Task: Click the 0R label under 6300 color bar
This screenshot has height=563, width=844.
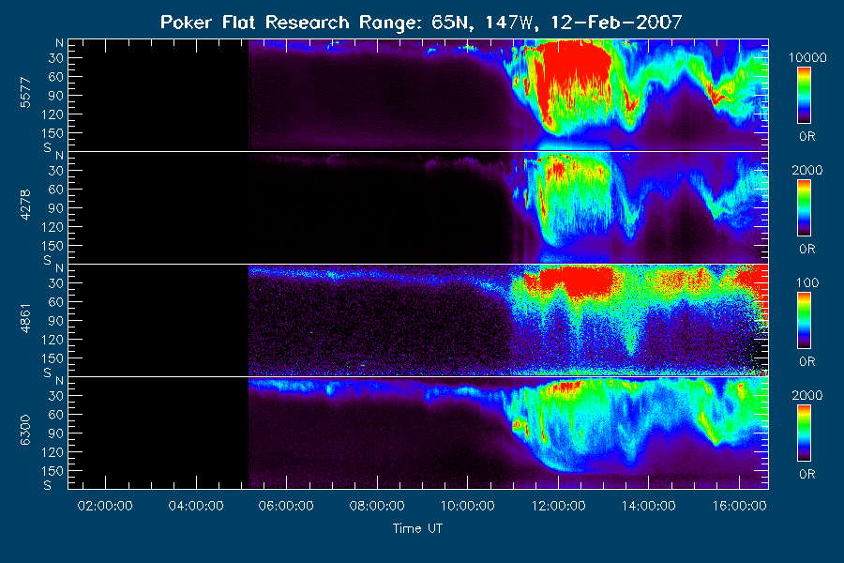Action: click(x=807, y=474)
